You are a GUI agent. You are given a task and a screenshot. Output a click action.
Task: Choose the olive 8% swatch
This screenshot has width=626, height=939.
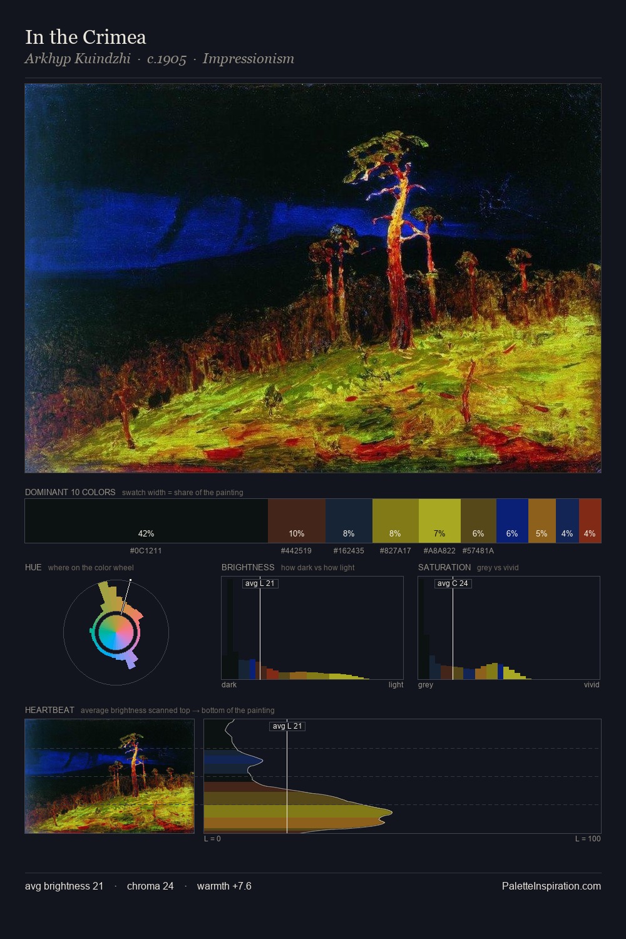tap(396, 520)
